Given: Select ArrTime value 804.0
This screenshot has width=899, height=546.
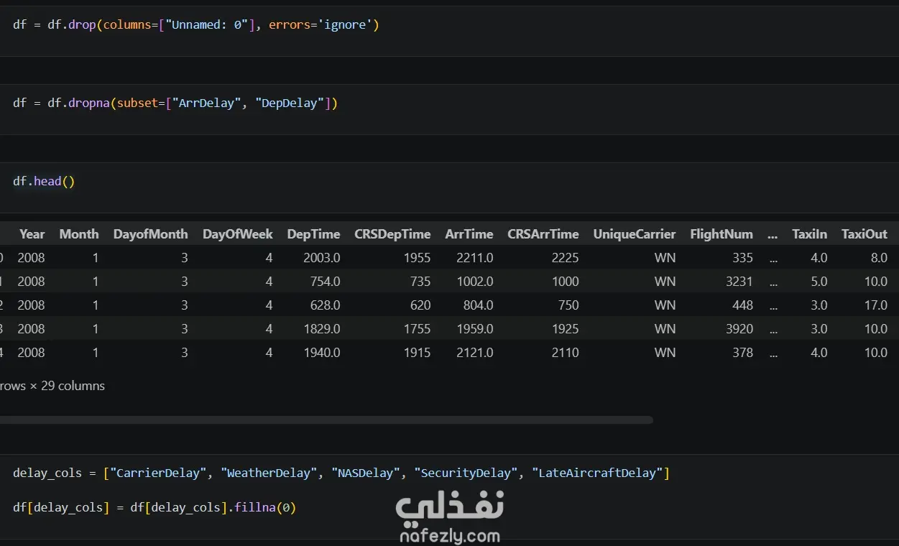Looking at the screenshot, I should [x=479, y=305].
